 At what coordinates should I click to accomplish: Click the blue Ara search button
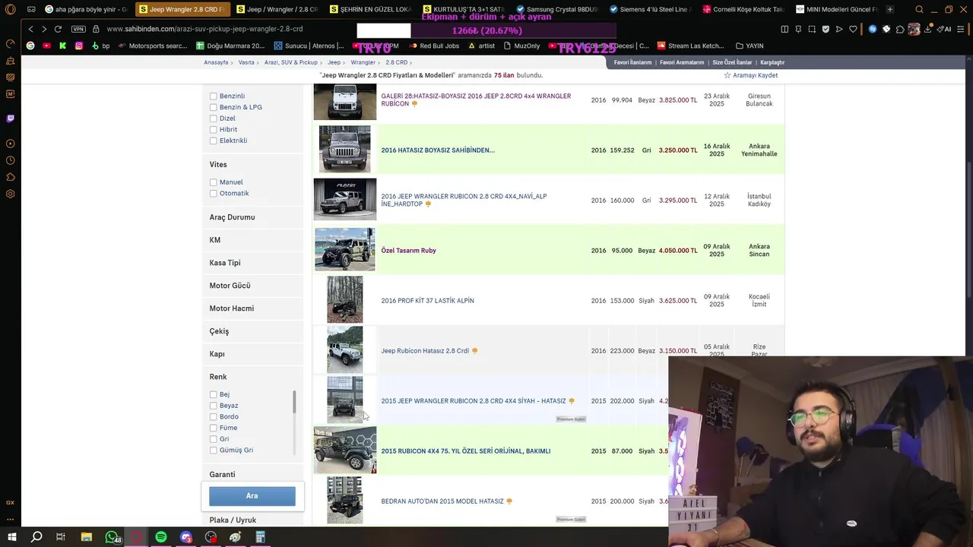point(252,496)
